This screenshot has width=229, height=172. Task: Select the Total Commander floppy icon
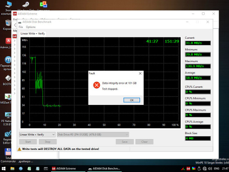pyautogui.click(x=8, y=152)
